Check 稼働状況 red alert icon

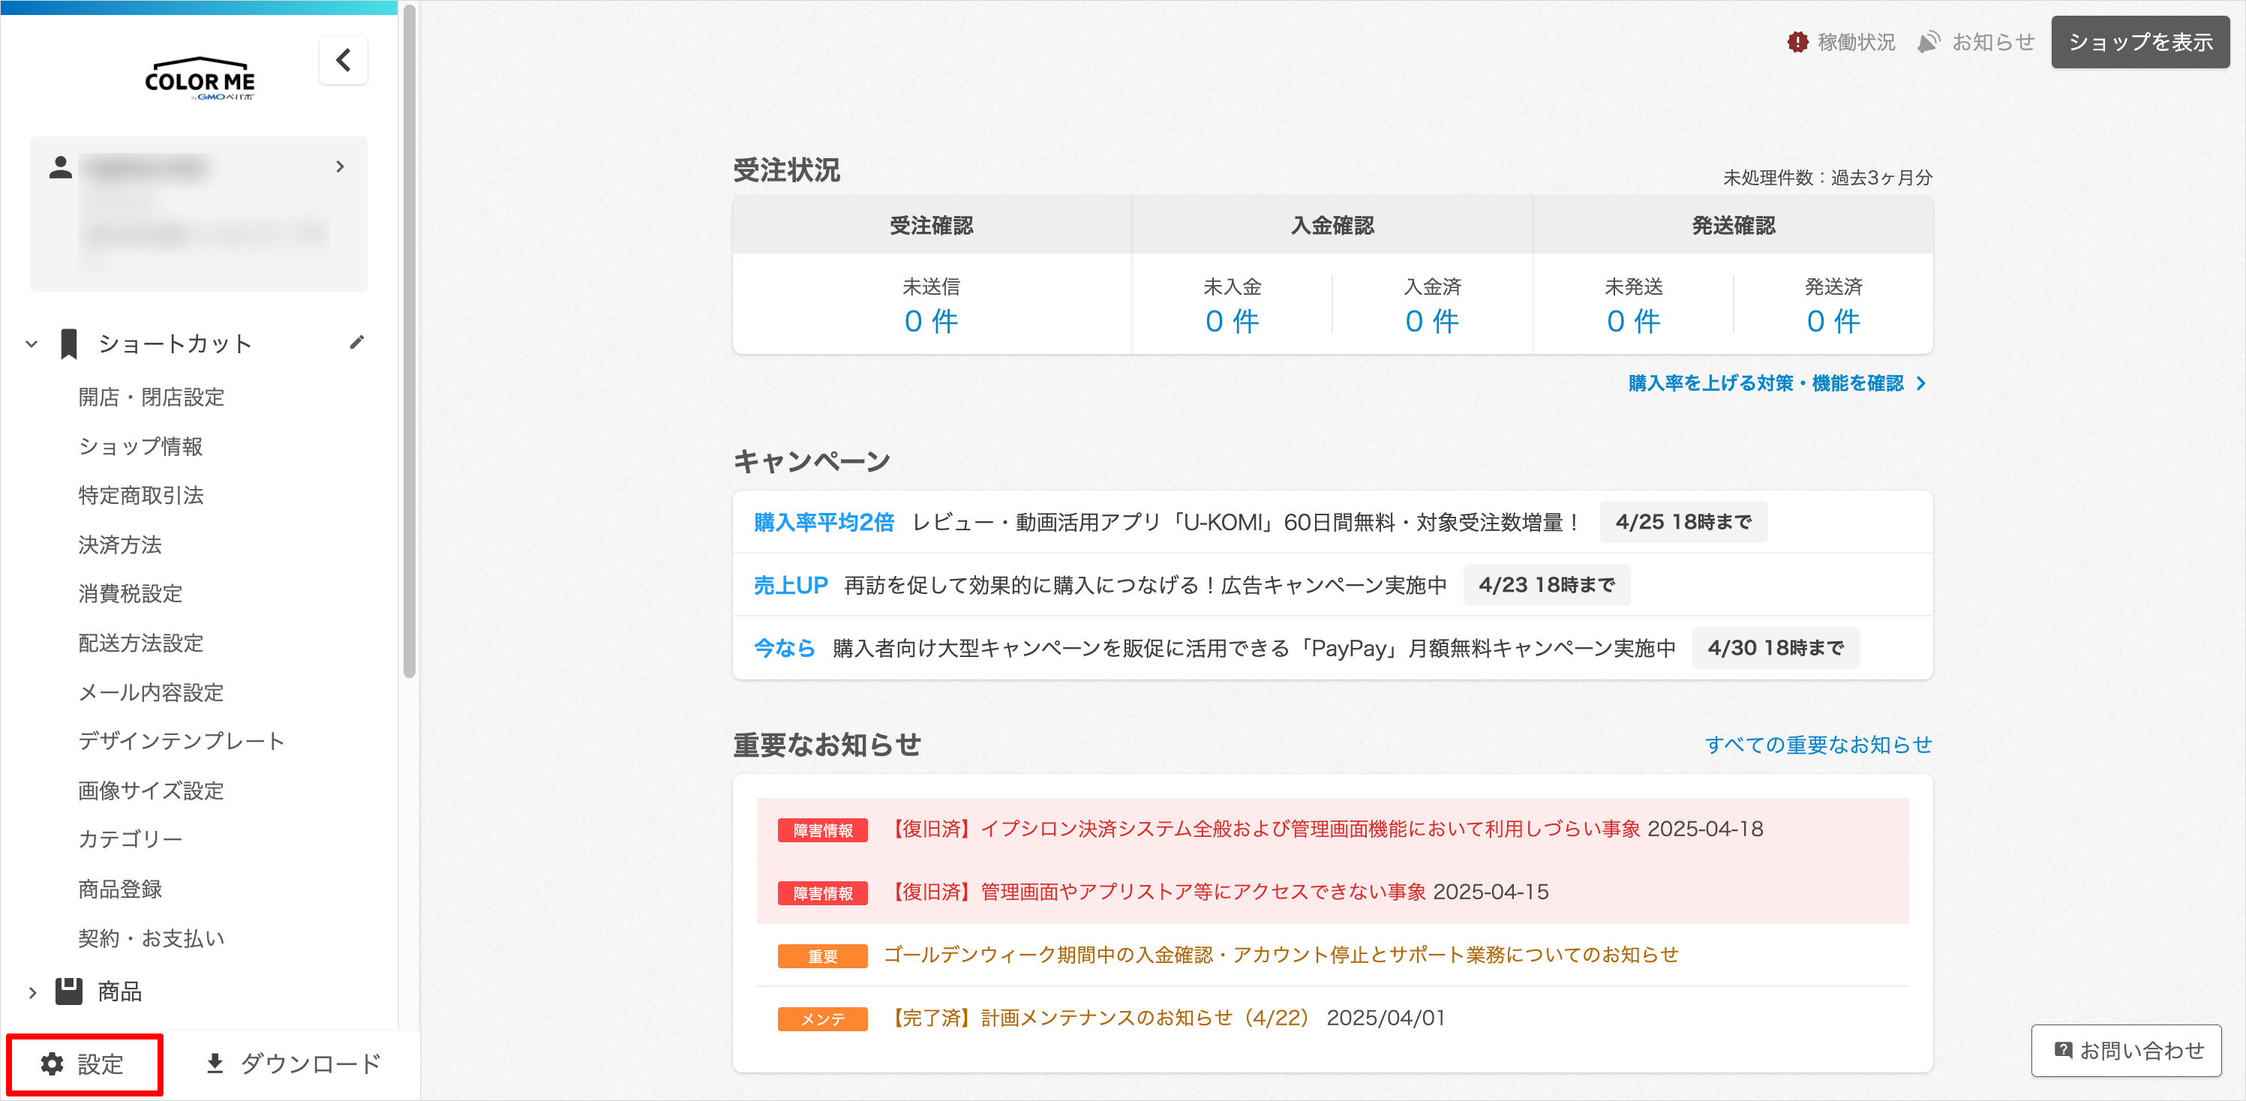pos(1797,42)
